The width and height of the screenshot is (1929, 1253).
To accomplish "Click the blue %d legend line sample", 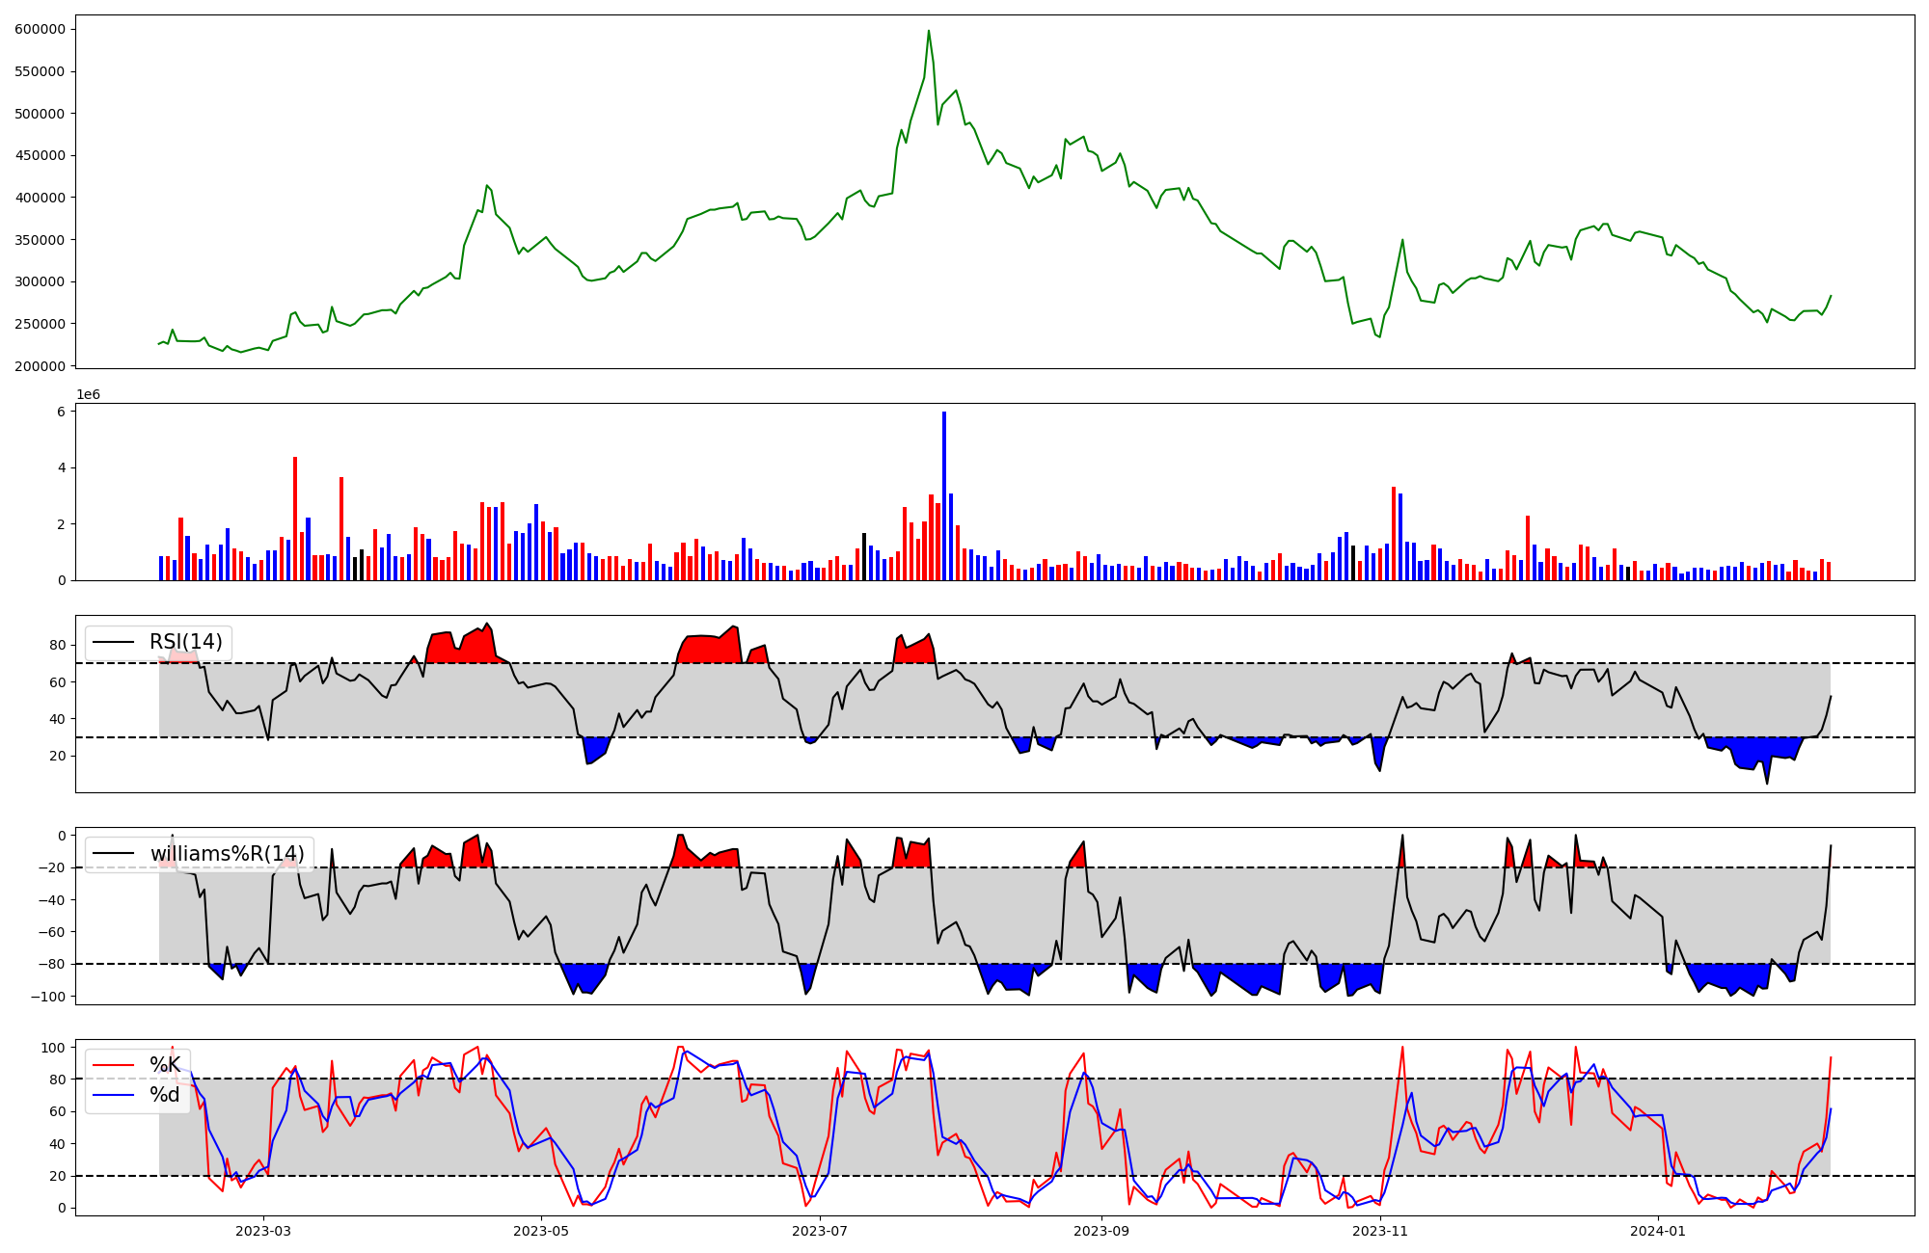I will (x=113, y=1096).
